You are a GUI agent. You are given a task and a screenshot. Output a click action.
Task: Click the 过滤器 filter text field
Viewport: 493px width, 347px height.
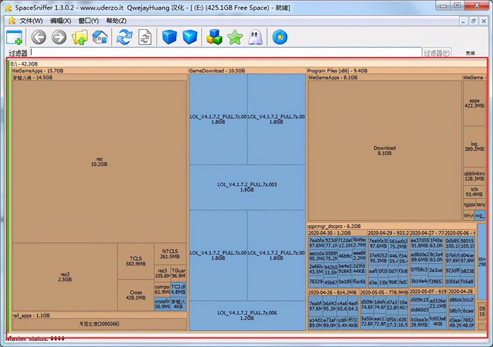pos(226,53)
